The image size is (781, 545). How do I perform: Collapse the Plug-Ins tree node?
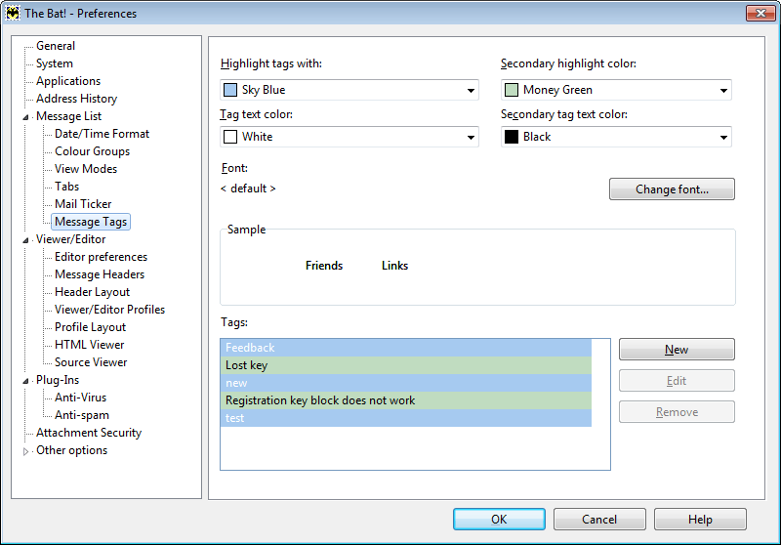tap(25, 381)
